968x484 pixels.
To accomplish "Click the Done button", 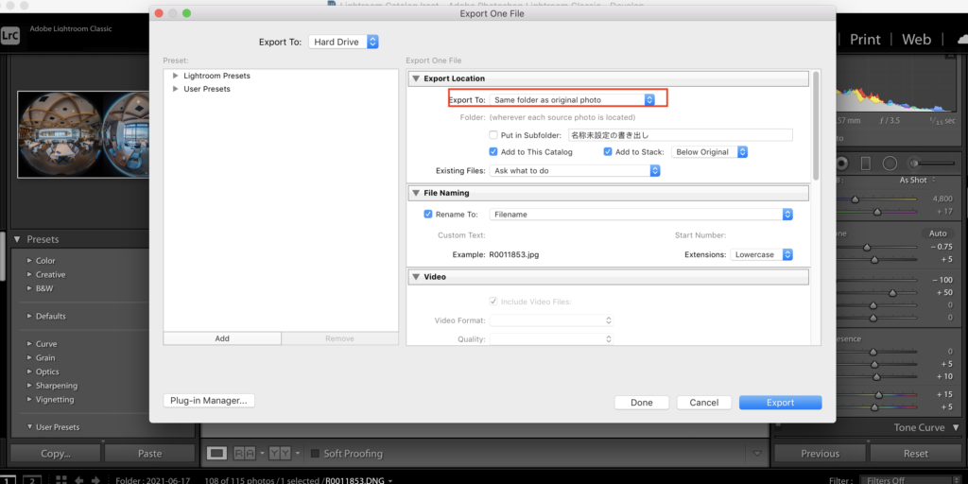I will coord(642,403).
